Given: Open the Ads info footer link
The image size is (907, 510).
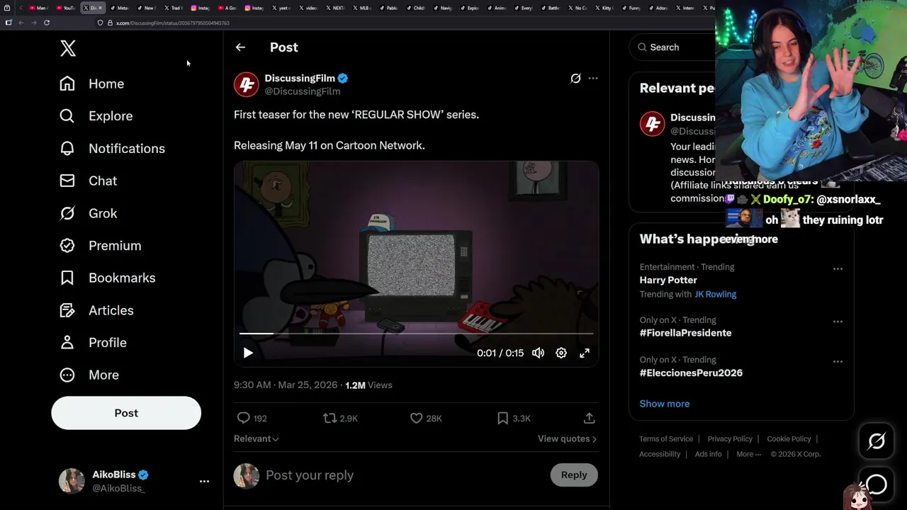Looking at the screenshot, I should point(708,455).
